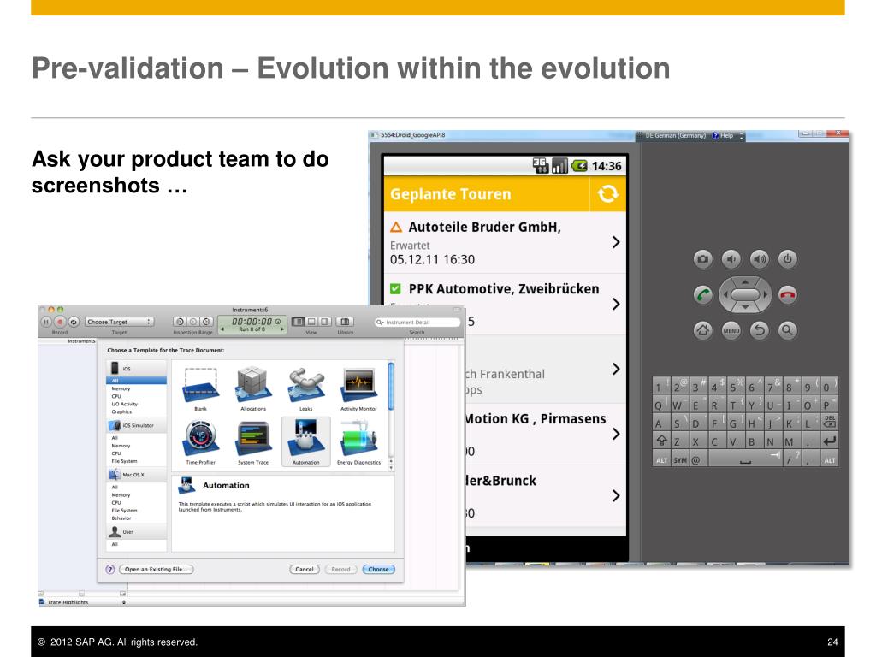Viewport: 876px width, 657px height.
Task: Toggle the SYM key on emulator keyboard
Action: coord(680,459)
